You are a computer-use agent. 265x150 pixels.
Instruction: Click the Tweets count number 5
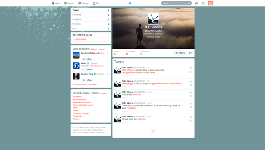pyautogui.click(x=115, y=54)
